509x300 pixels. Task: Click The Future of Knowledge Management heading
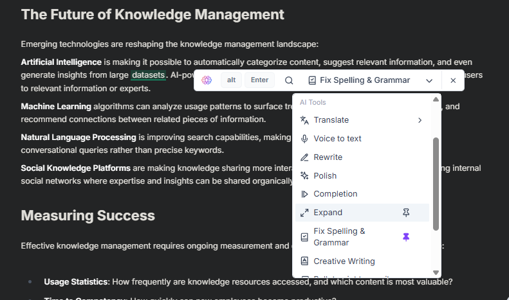pyautogui.click(x=153, y=15)
